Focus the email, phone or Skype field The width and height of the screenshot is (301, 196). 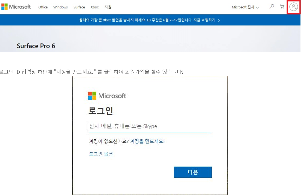(150, 126)
